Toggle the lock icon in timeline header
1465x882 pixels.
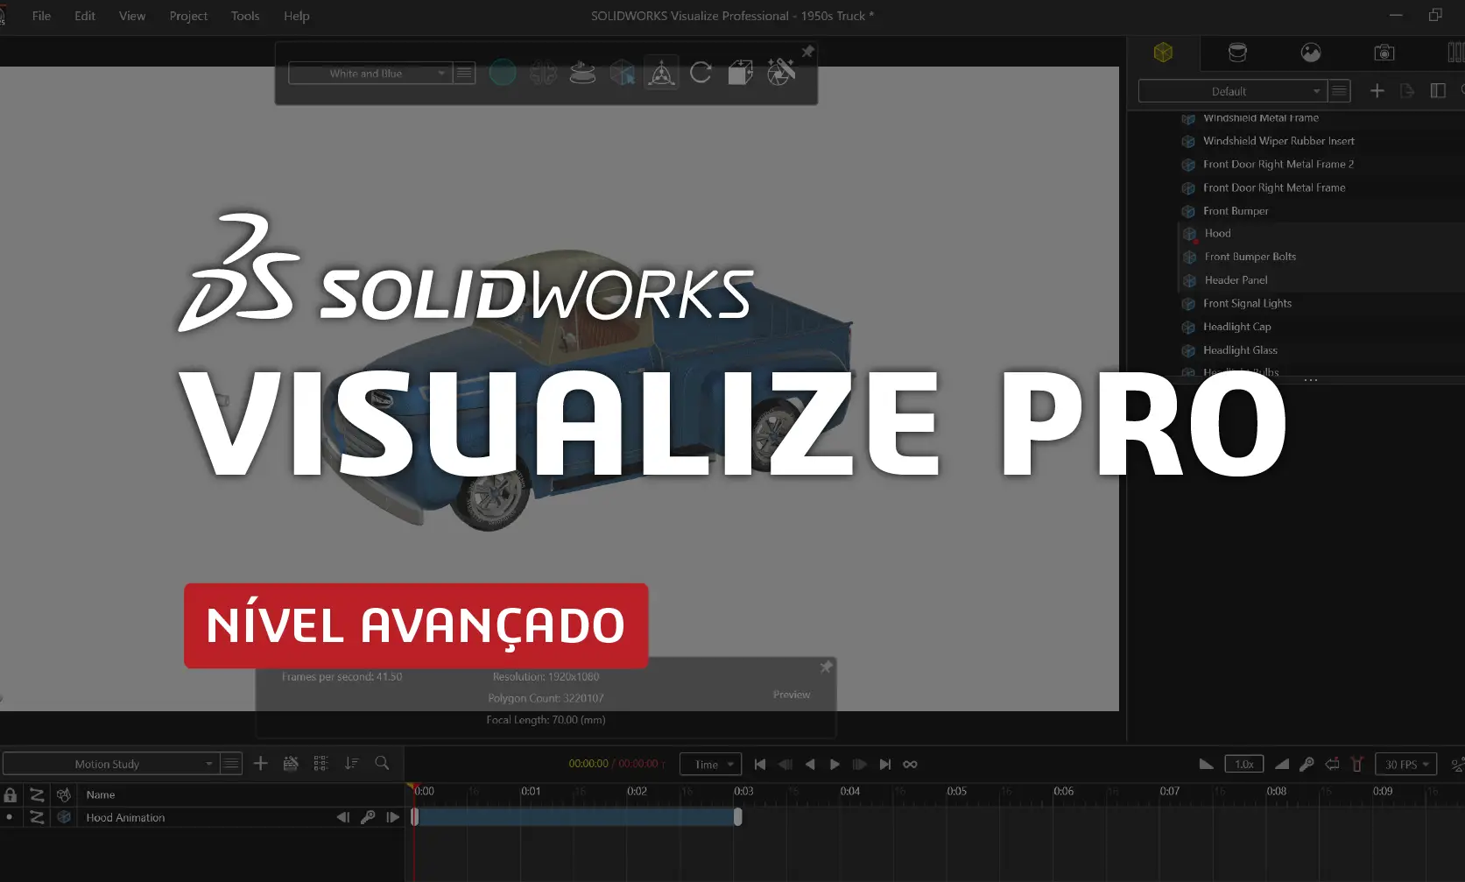click(10, 795)
